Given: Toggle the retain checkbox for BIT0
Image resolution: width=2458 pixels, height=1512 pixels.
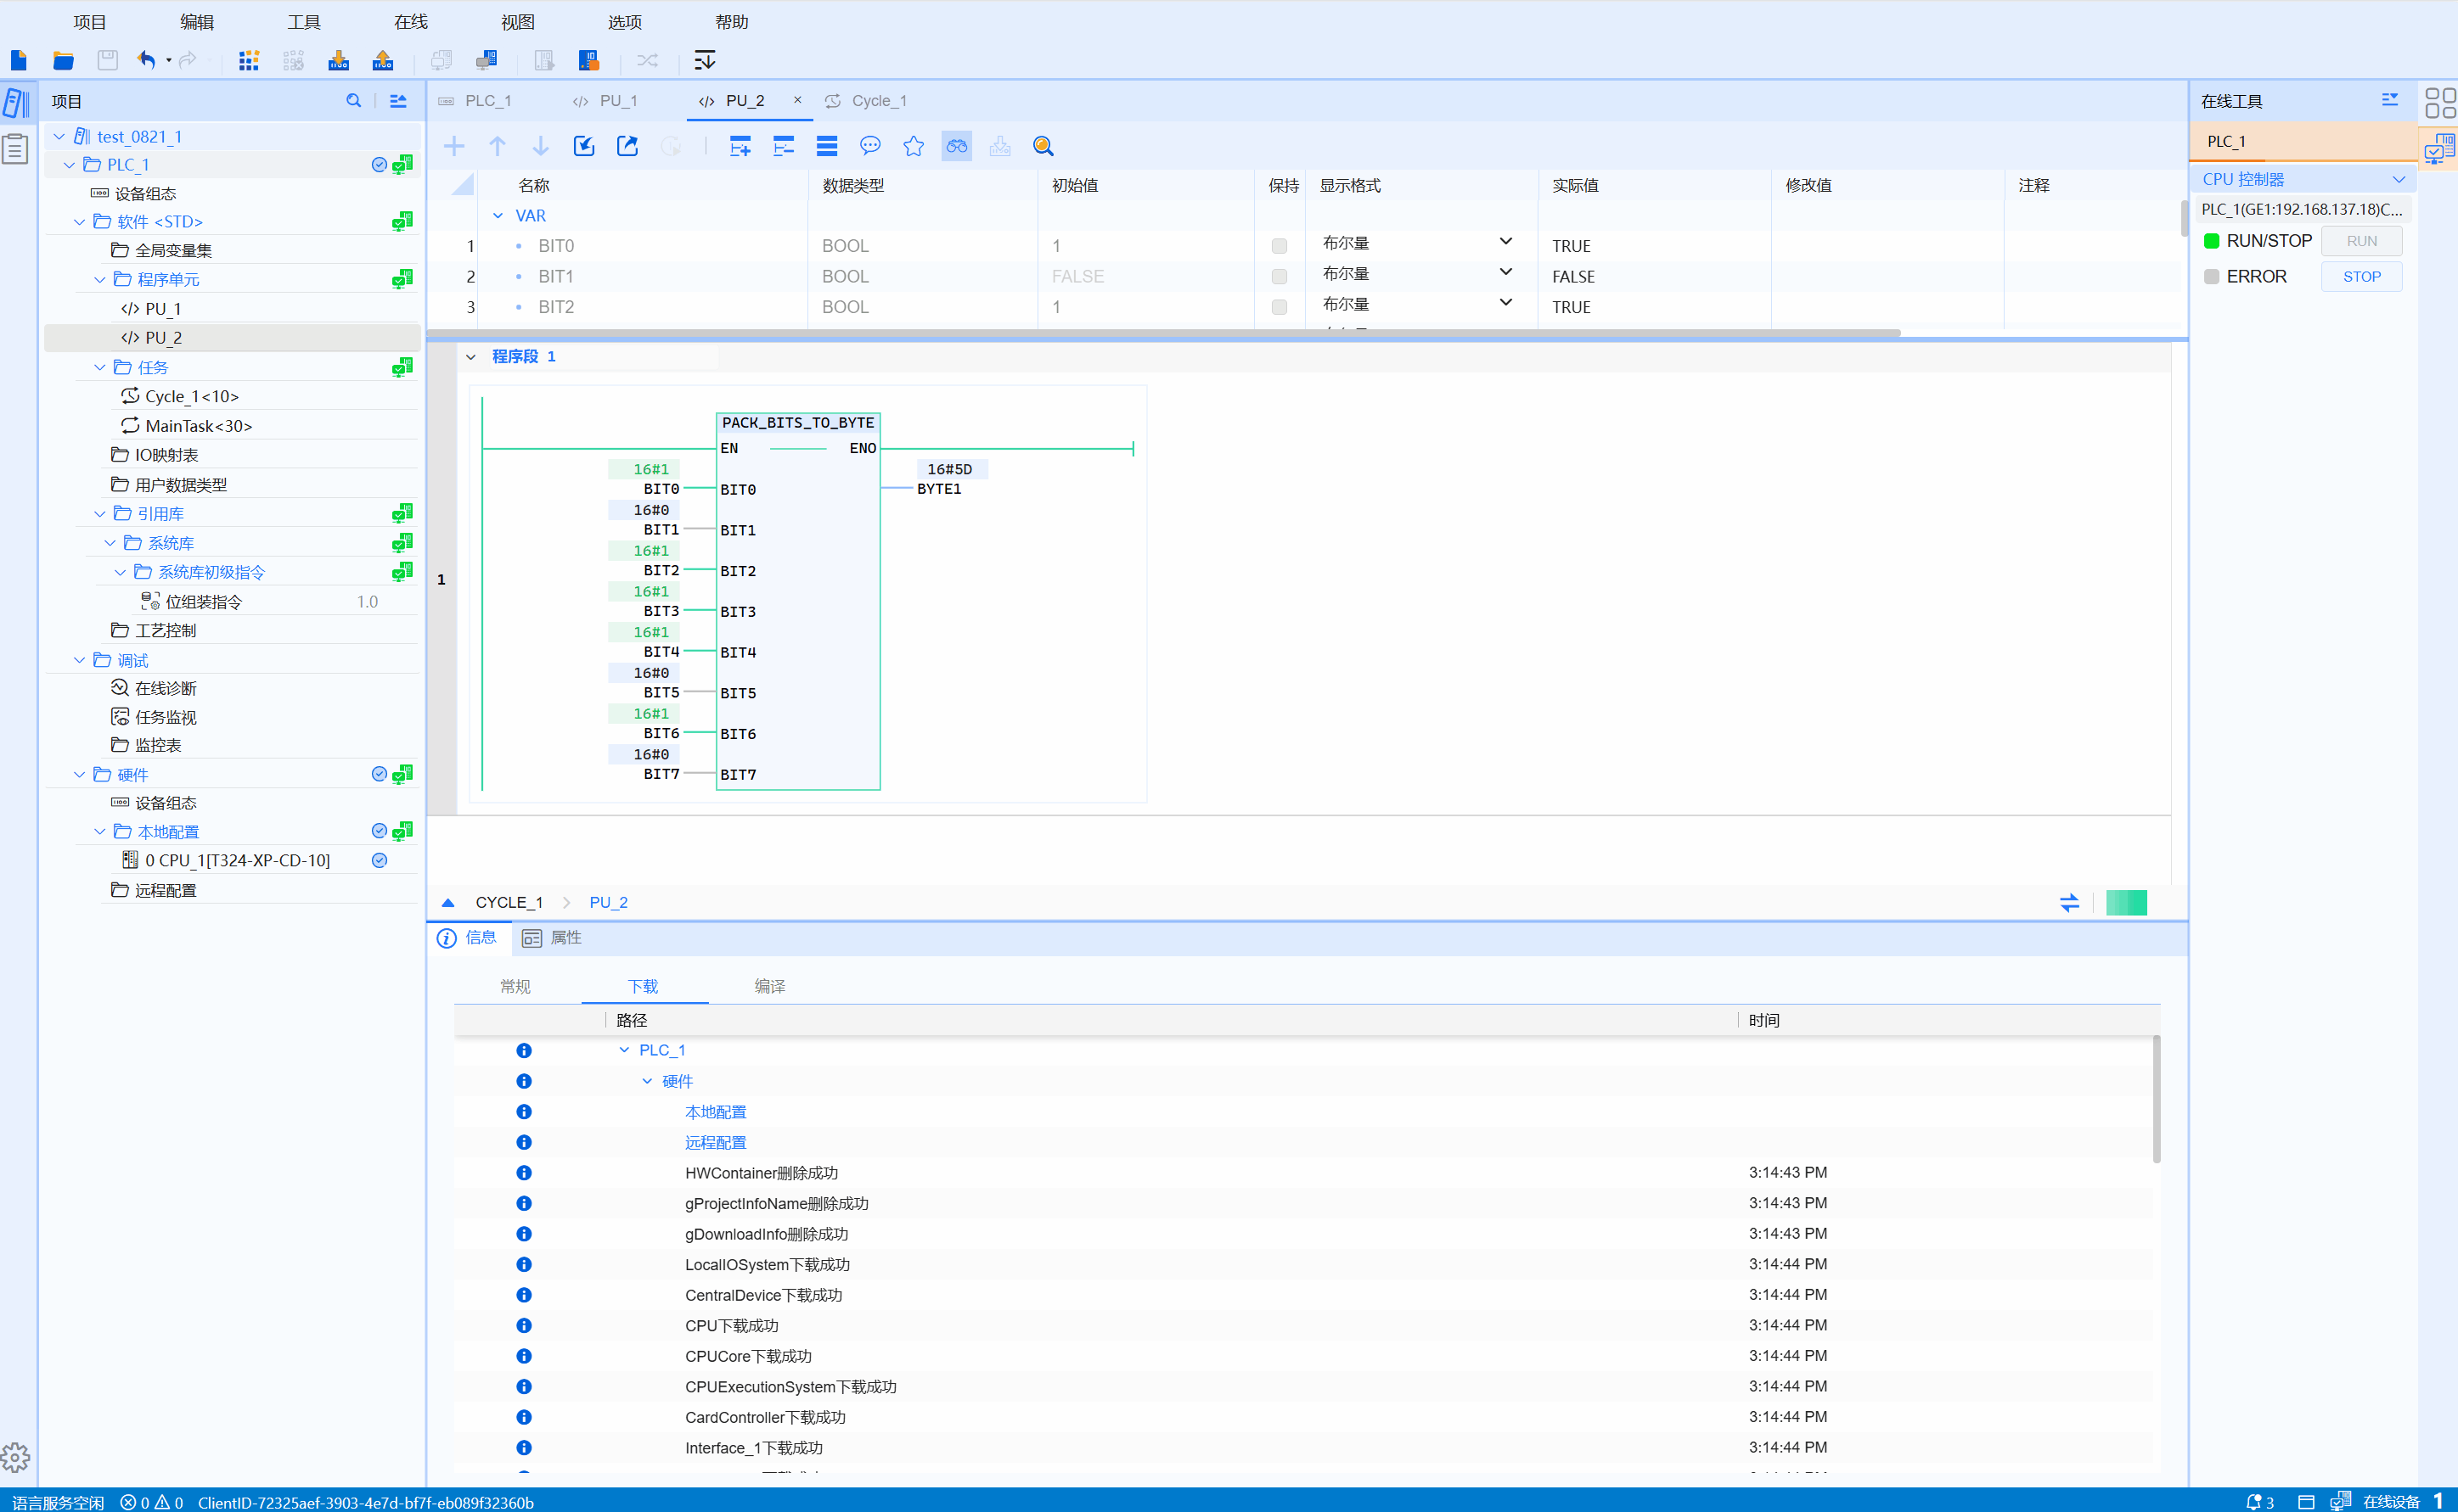Looking at the screenshot, I should [x=1279, y=246].
